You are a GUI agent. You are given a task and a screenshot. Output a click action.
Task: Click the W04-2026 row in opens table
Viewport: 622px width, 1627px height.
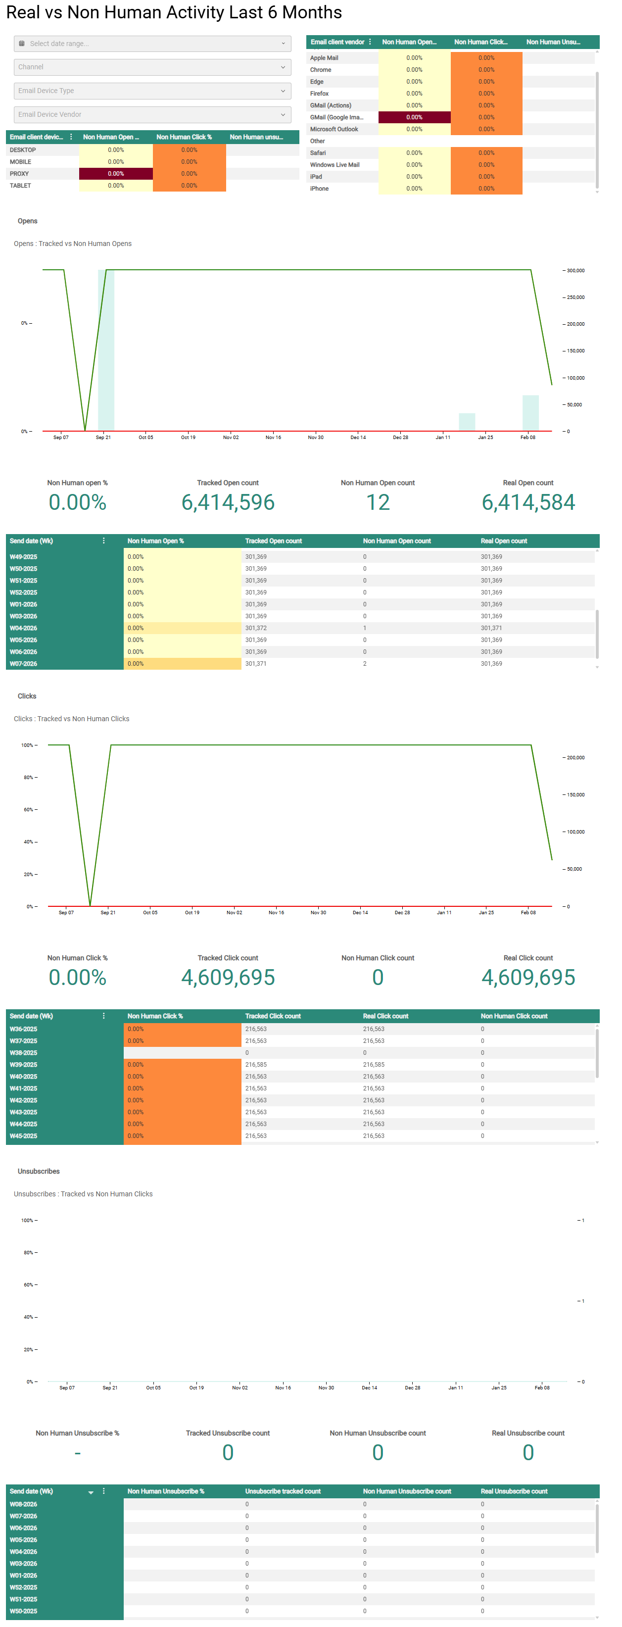(23, 628)
